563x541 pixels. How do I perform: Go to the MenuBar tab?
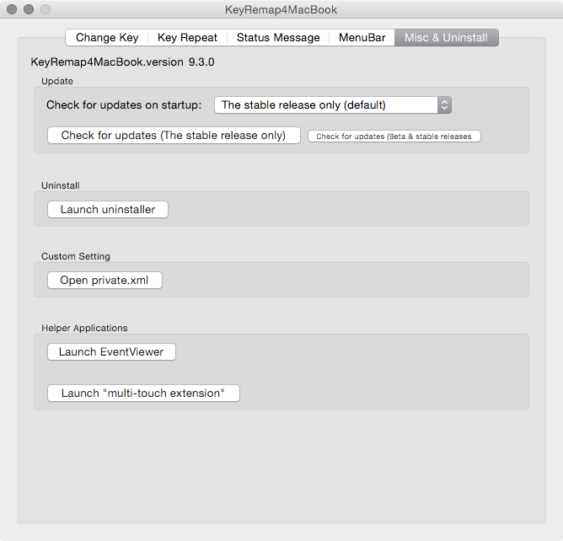[362, 38]
